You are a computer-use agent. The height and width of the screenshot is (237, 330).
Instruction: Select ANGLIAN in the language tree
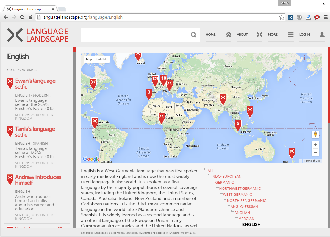pyautogui.click(x=242, y=213)
